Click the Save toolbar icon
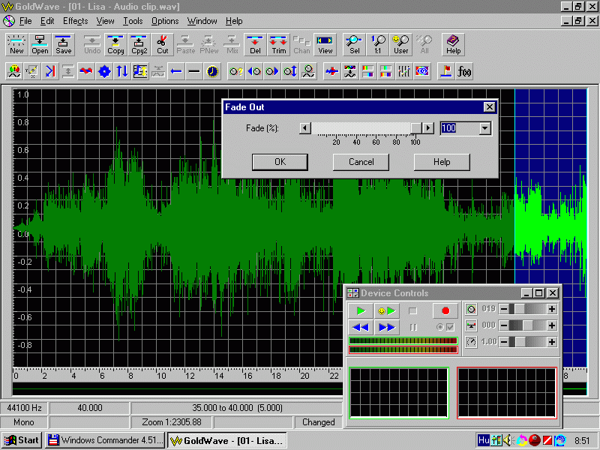Image resolution: width=600 pixels, height=450 pixels. click(64, 45)
